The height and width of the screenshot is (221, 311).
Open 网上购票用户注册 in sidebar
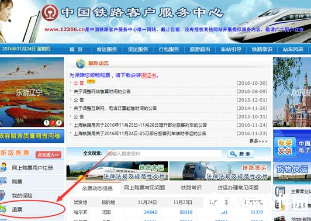32,168
